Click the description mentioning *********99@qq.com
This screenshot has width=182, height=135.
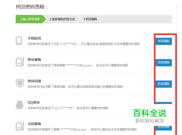[x=82, y=130]
